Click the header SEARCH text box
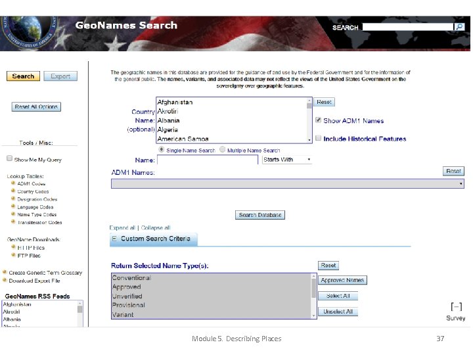 408,27
